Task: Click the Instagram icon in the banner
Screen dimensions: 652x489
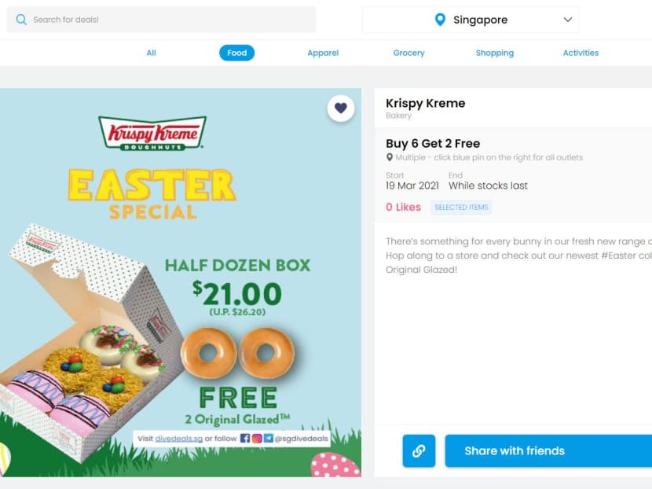Action: [x=257, y=438]
